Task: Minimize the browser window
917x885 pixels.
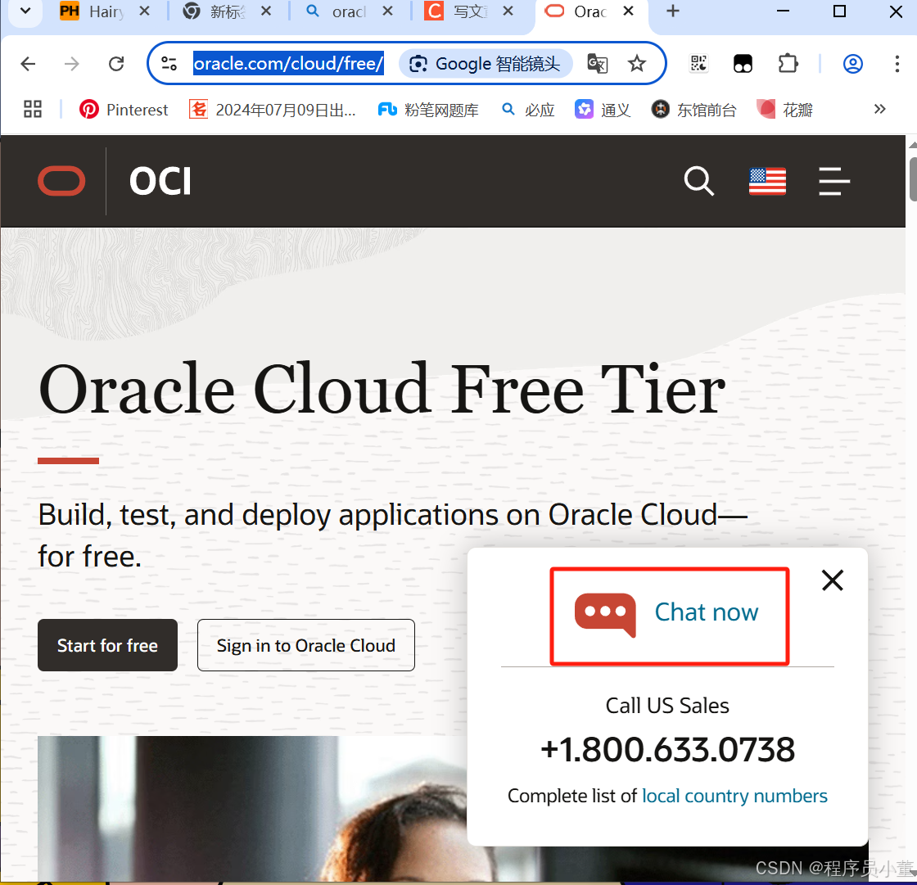Action: 783,11
